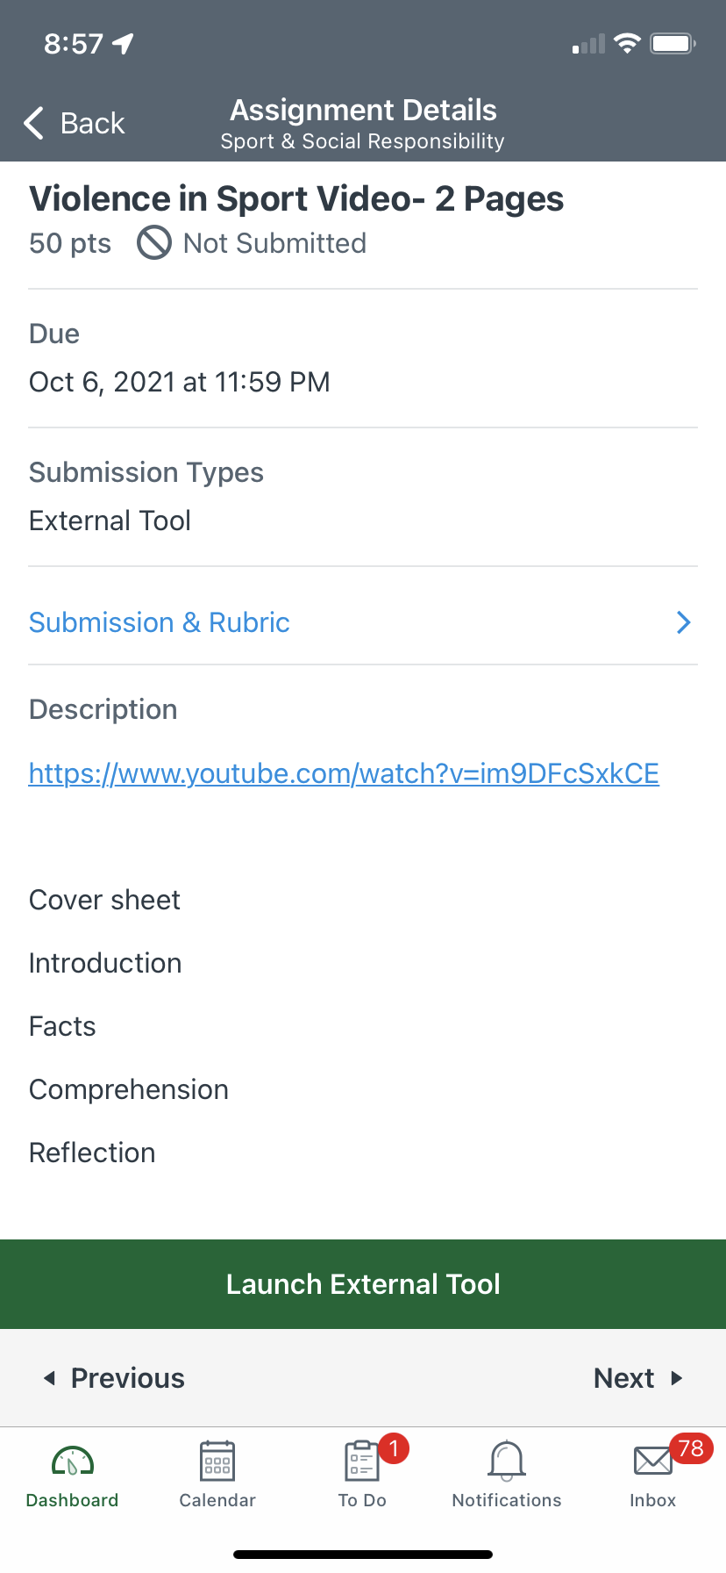Image resolution: width=726 pixels, height=1573 pixels.
Task: Open the Calendar icon
Action: pyautogui.click(x=217, y=1462)
